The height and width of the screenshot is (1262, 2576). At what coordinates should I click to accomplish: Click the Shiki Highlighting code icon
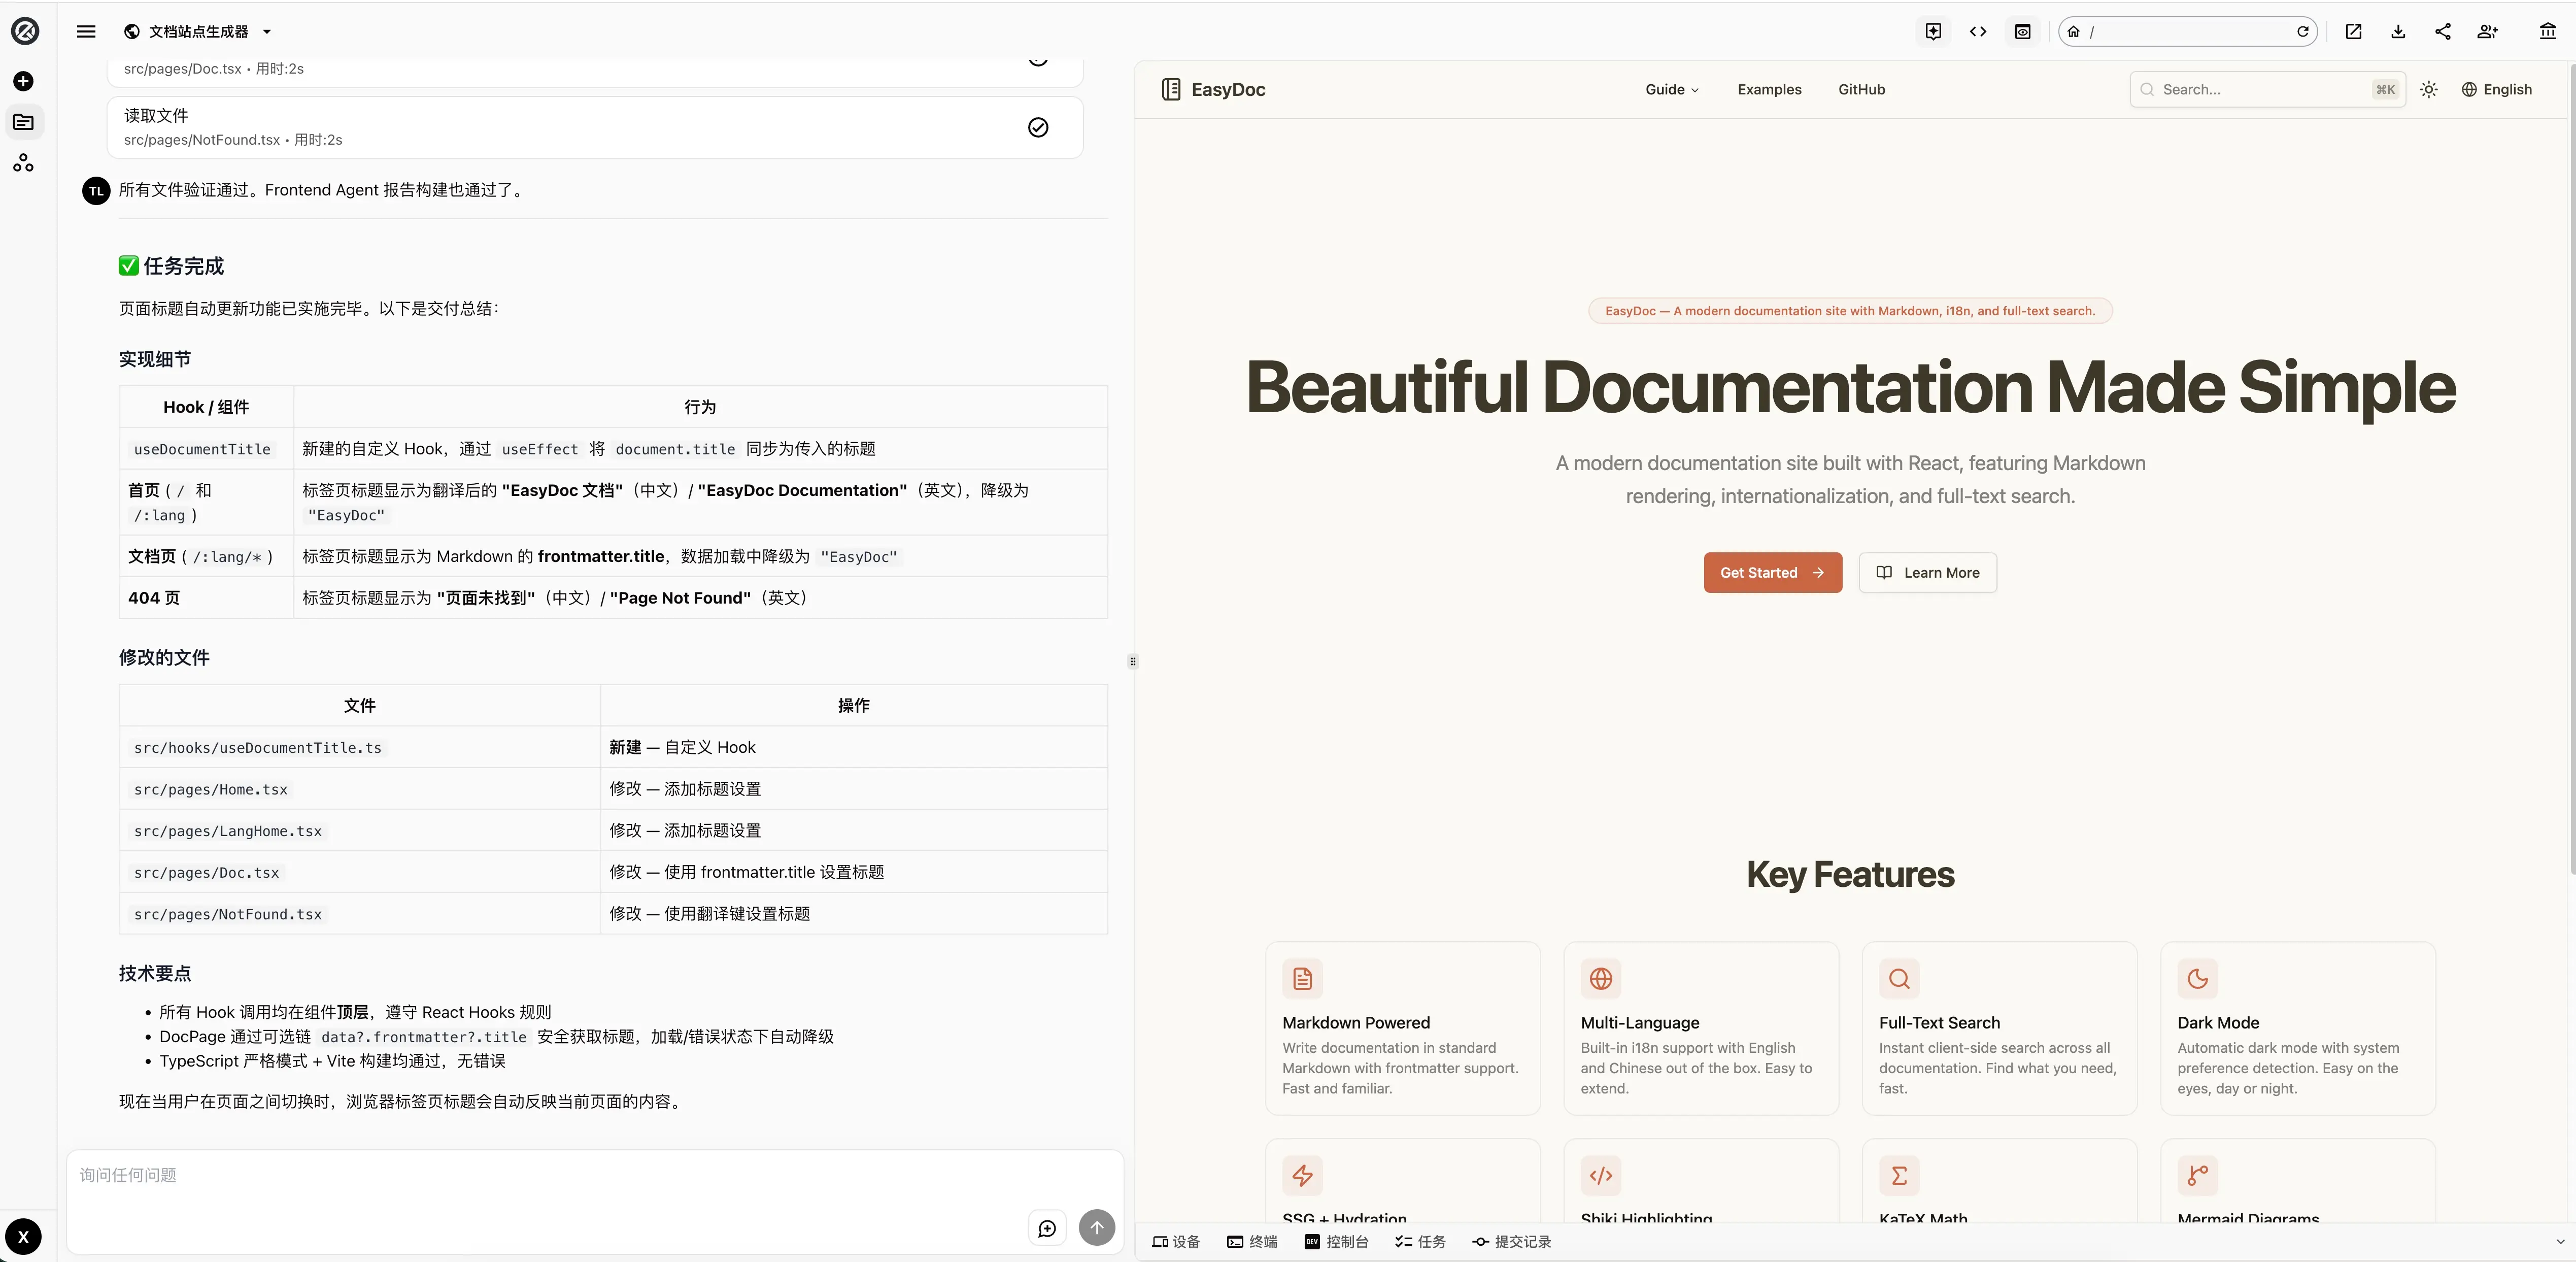coord(1600,1176)
